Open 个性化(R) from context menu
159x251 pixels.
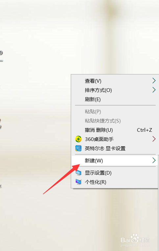tap(115, 182)
